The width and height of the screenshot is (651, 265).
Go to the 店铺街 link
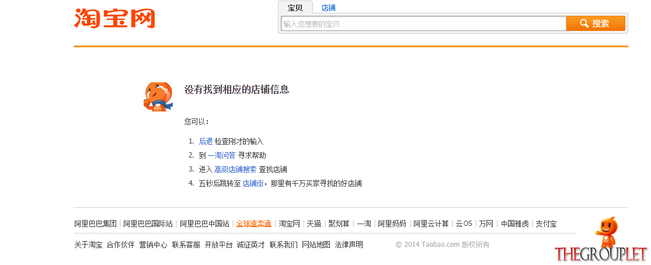[x=253, y=183]
